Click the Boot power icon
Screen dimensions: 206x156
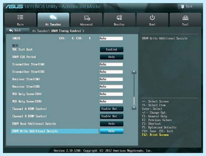[152, 18]
